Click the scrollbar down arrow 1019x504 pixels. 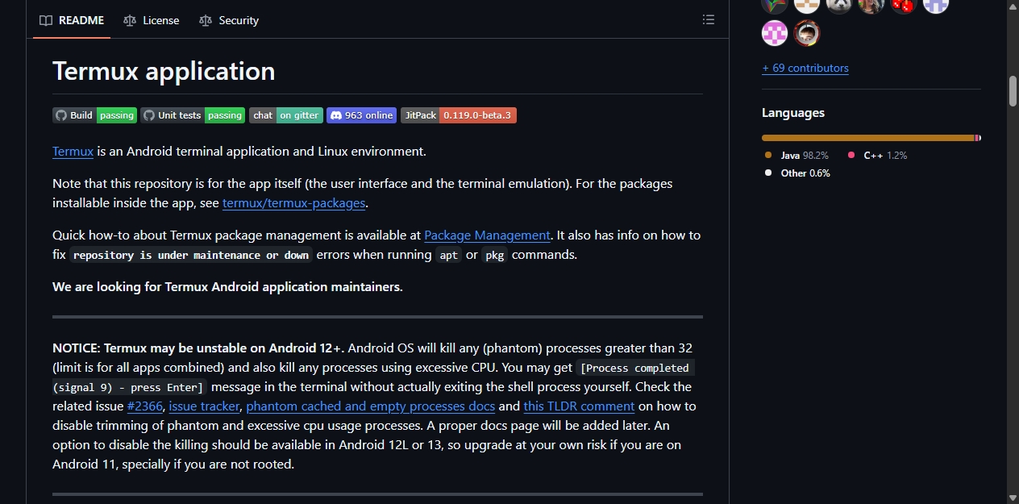(1013, 497)
